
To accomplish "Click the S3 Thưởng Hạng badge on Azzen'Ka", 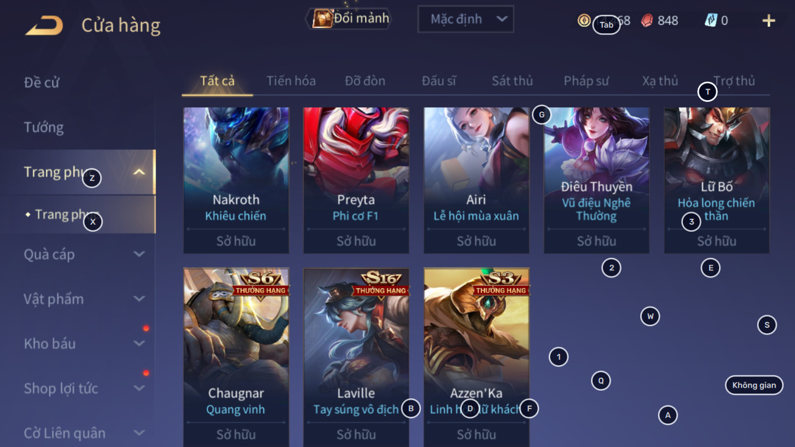I will [x=501, y=283].
